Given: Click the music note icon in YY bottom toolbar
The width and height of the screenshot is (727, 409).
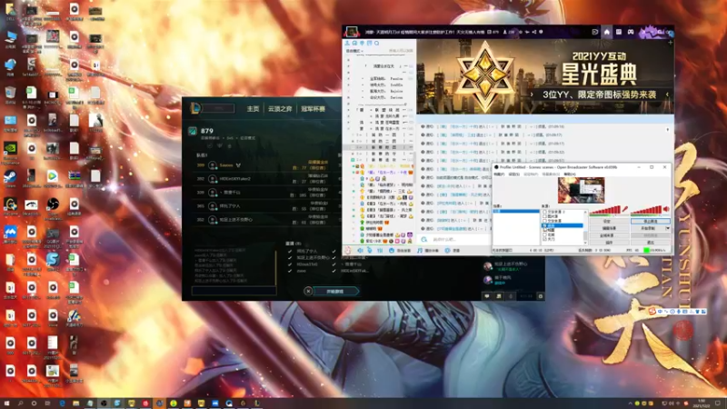Looking at the screenshot, I should [x=420, y=250].
